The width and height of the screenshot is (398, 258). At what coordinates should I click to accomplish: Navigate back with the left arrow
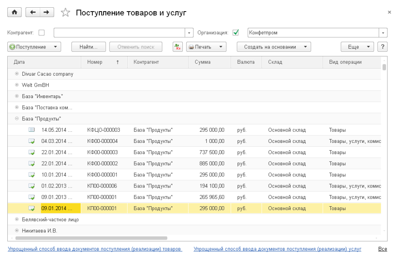[33, 12]
